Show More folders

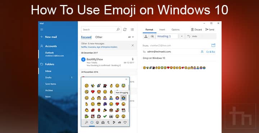pos(48,97)
